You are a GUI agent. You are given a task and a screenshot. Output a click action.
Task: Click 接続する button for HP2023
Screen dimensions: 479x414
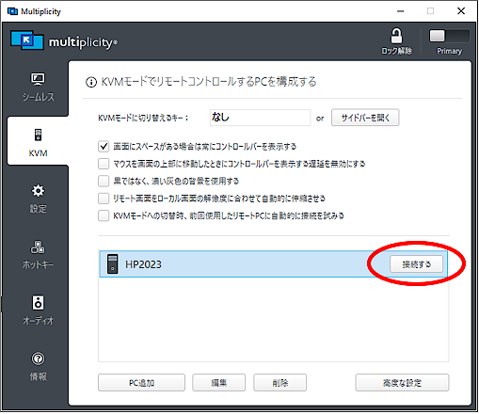[x=416, y=264]
